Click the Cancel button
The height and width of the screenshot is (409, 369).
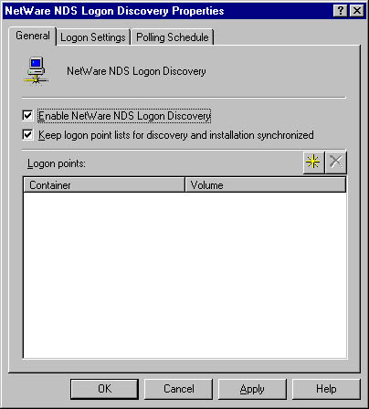pos(179,389)
